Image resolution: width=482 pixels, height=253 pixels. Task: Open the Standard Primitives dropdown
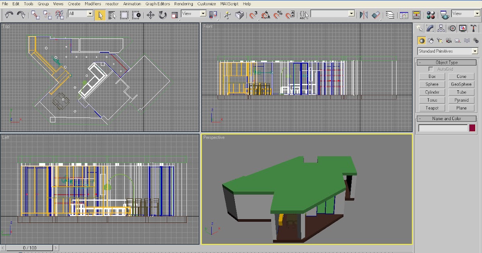tap(474, 51)
